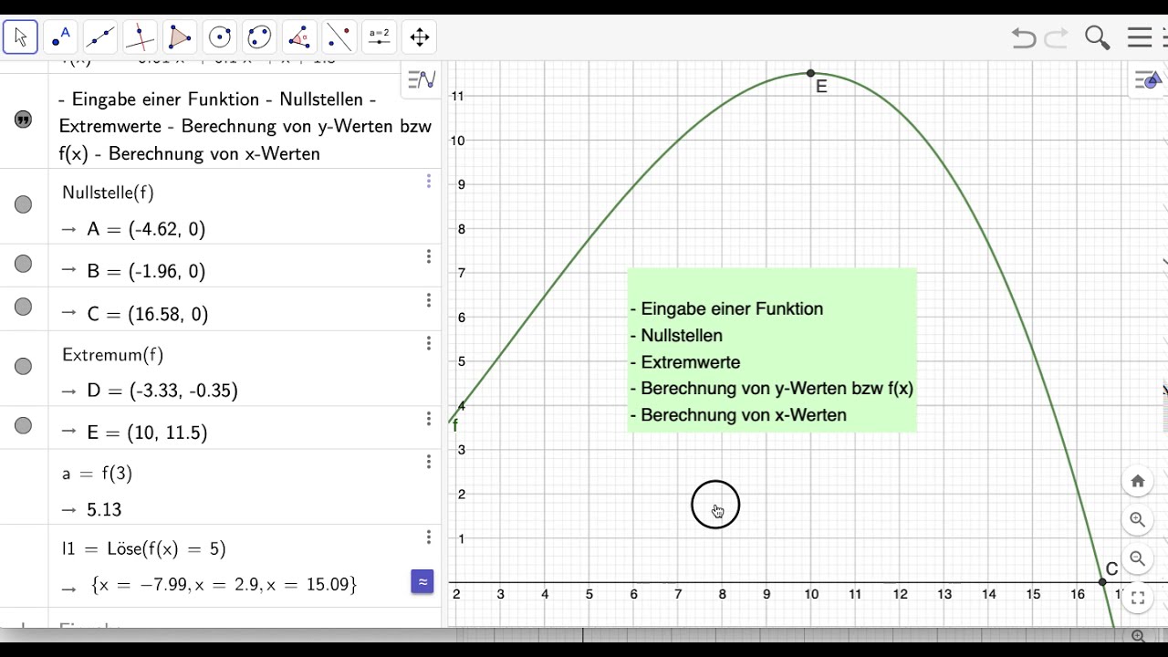Toggle the algebra view style bar

tap(422, 79)
